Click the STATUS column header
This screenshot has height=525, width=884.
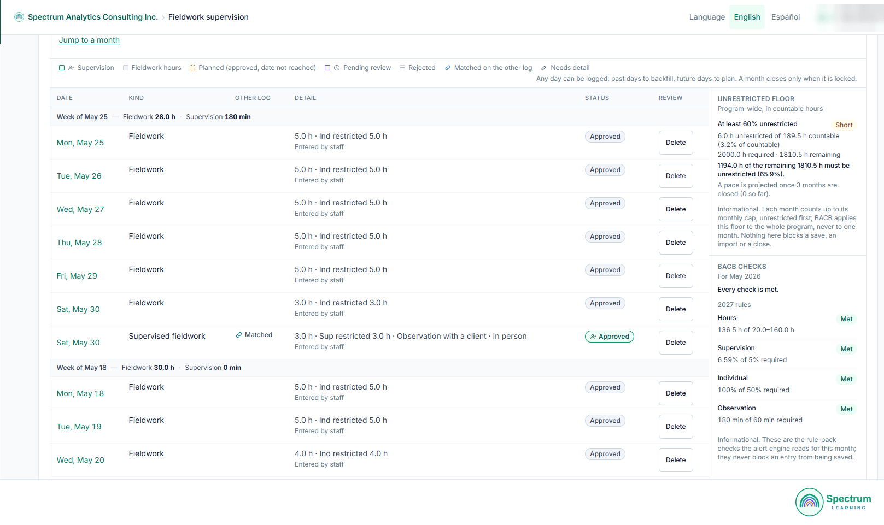click(x=597, y=98)
